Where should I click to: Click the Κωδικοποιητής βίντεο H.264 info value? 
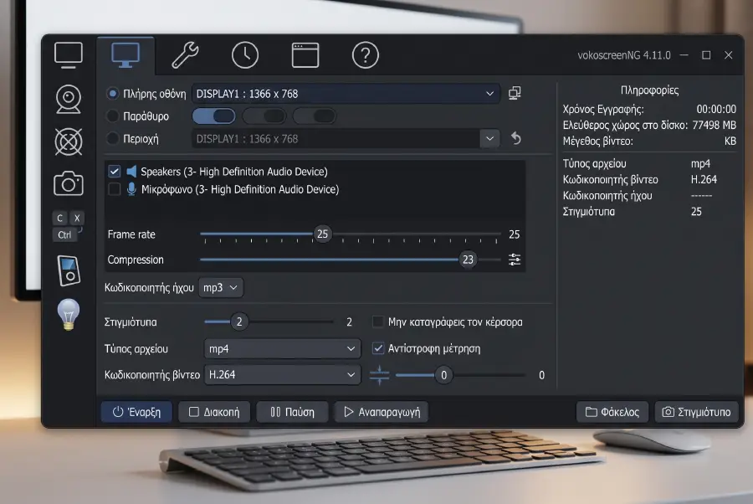704,179
